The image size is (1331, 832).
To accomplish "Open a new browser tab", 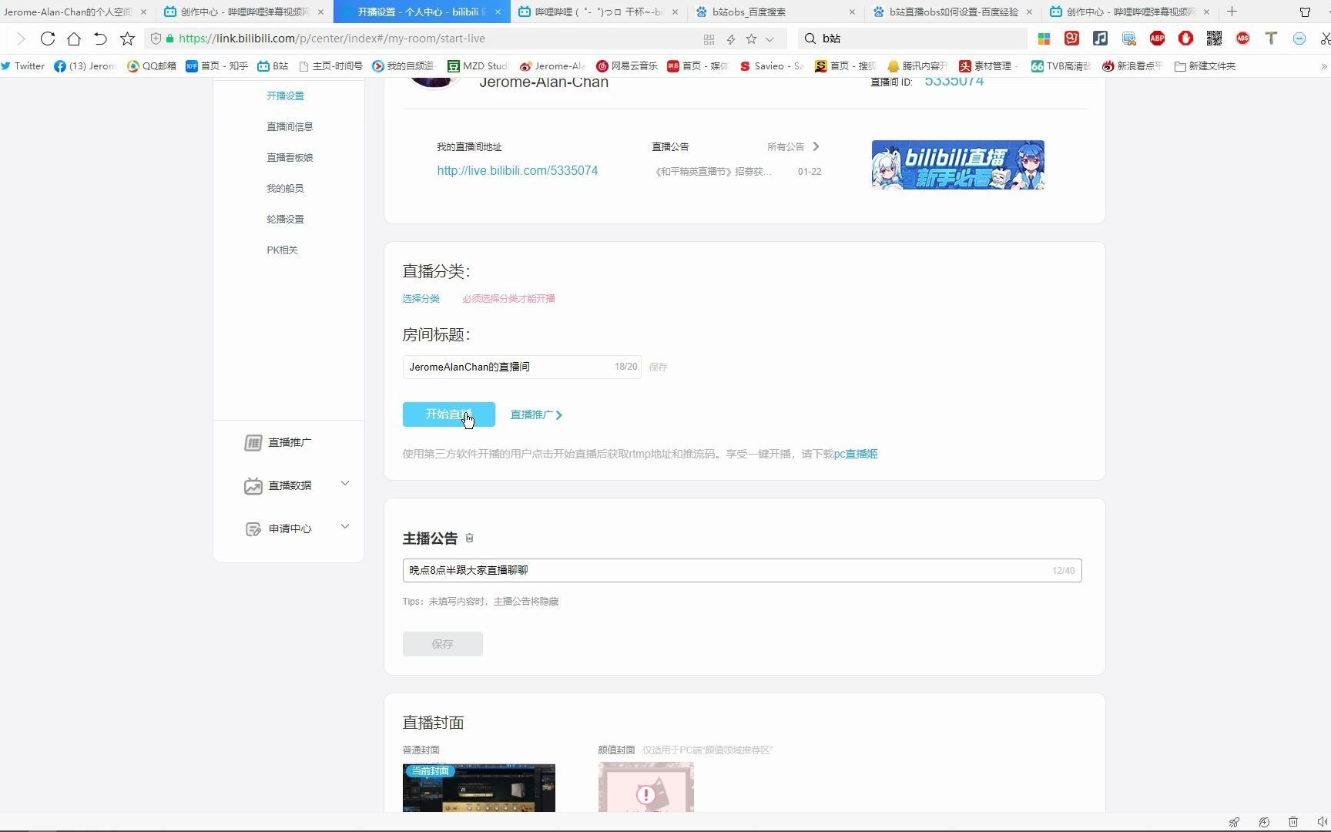I will (1232, 12).
